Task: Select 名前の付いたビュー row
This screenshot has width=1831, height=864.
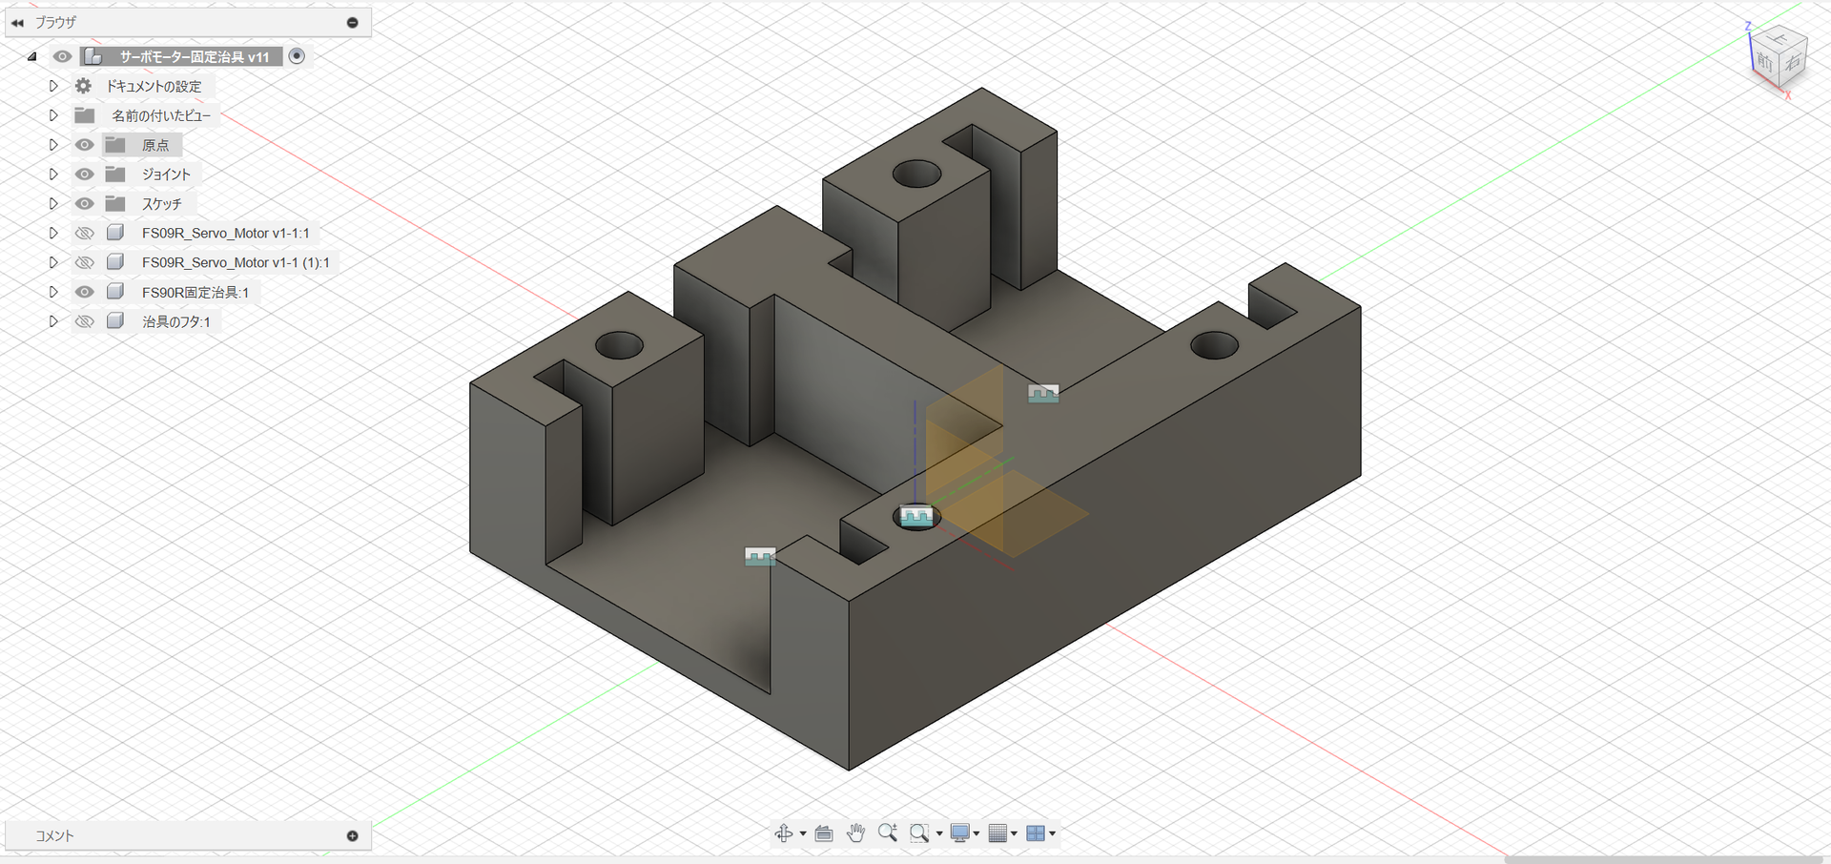Action: 161,115
